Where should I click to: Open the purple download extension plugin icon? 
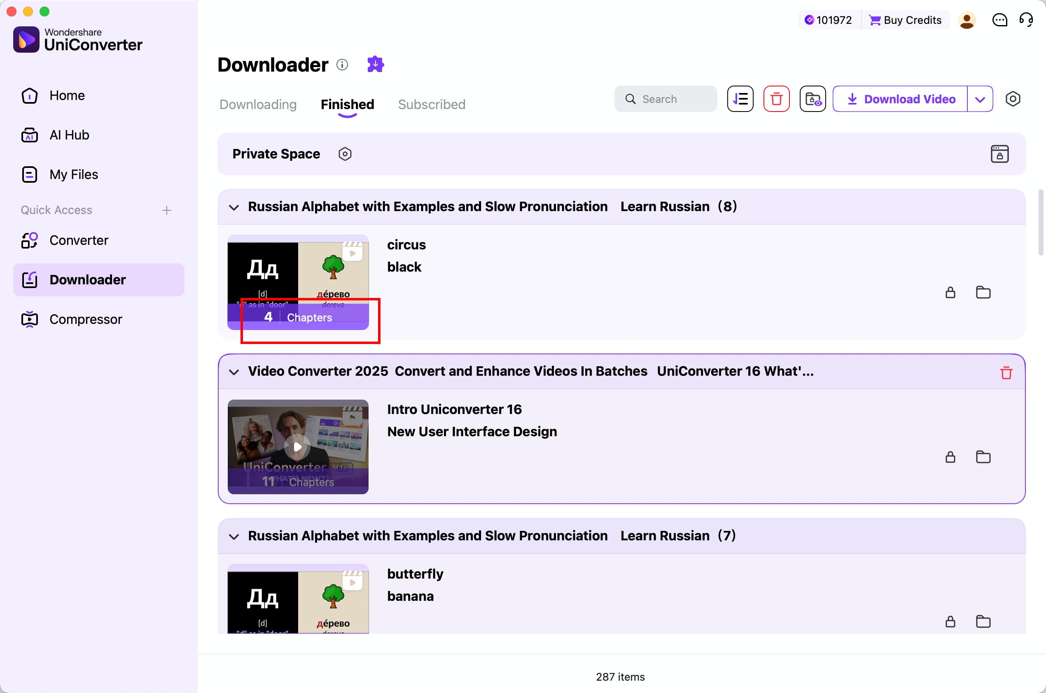click(x=376, y=65)
